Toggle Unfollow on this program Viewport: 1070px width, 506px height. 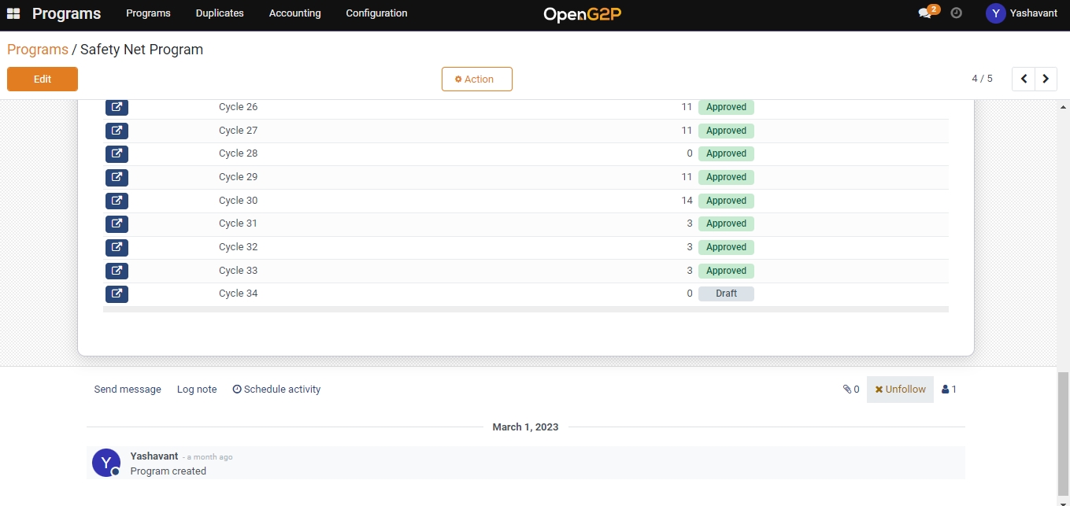click(900, 389)
